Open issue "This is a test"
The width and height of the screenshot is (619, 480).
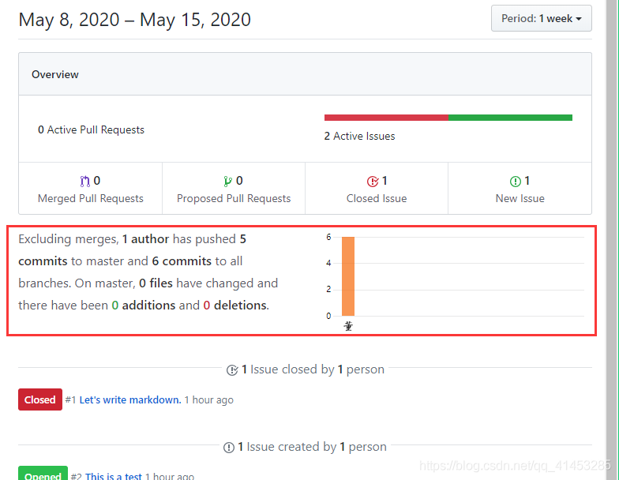click(x=114, y=476)
